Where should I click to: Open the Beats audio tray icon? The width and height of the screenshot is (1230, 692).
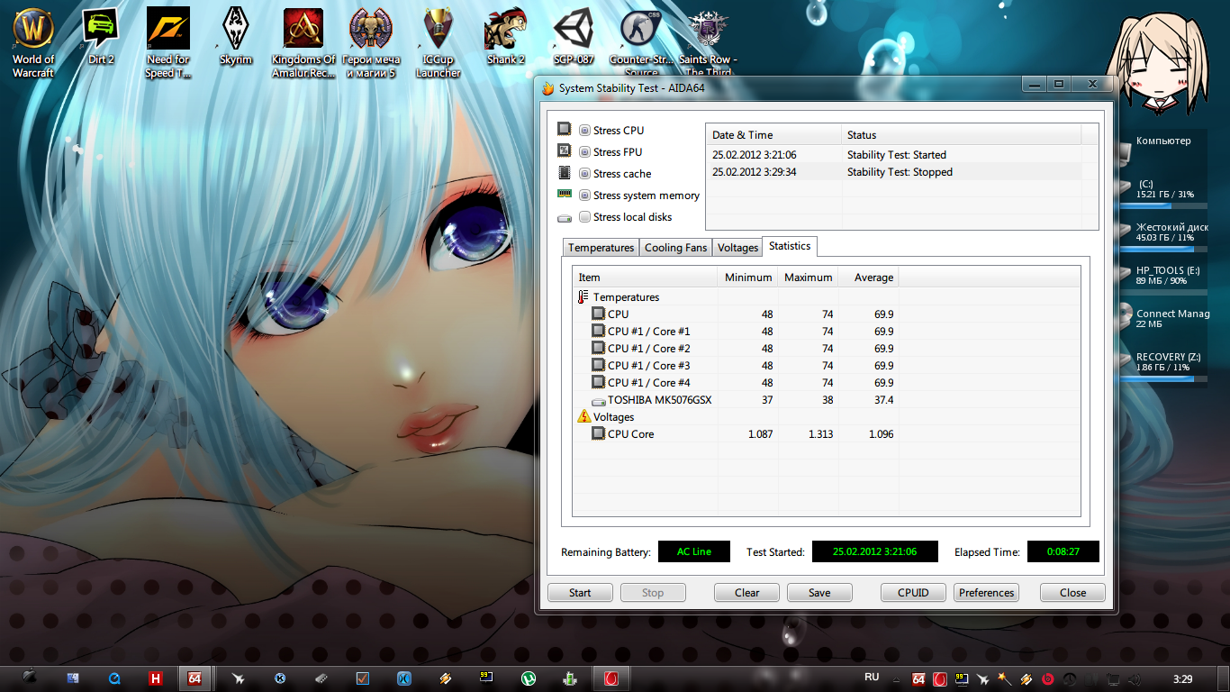(1048, 678)
